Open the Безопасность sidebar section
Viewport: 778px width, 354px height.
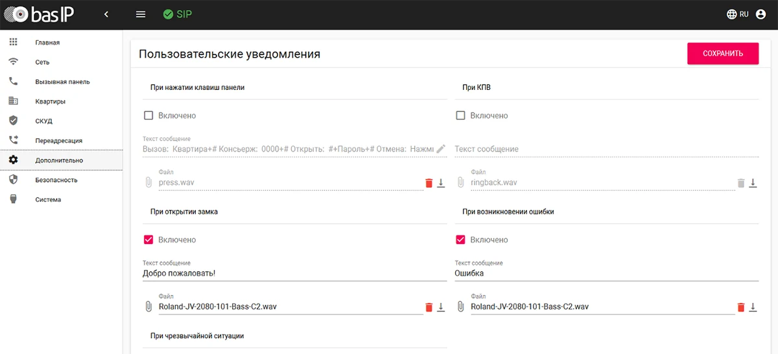[56, 180]
